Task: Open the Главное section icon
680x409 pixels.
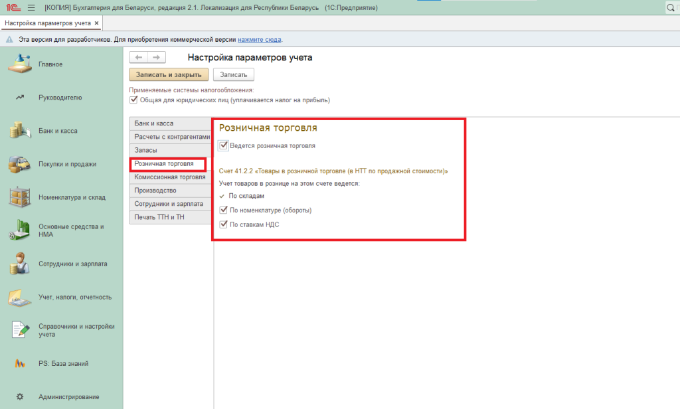Action: (x=20, y=64)
